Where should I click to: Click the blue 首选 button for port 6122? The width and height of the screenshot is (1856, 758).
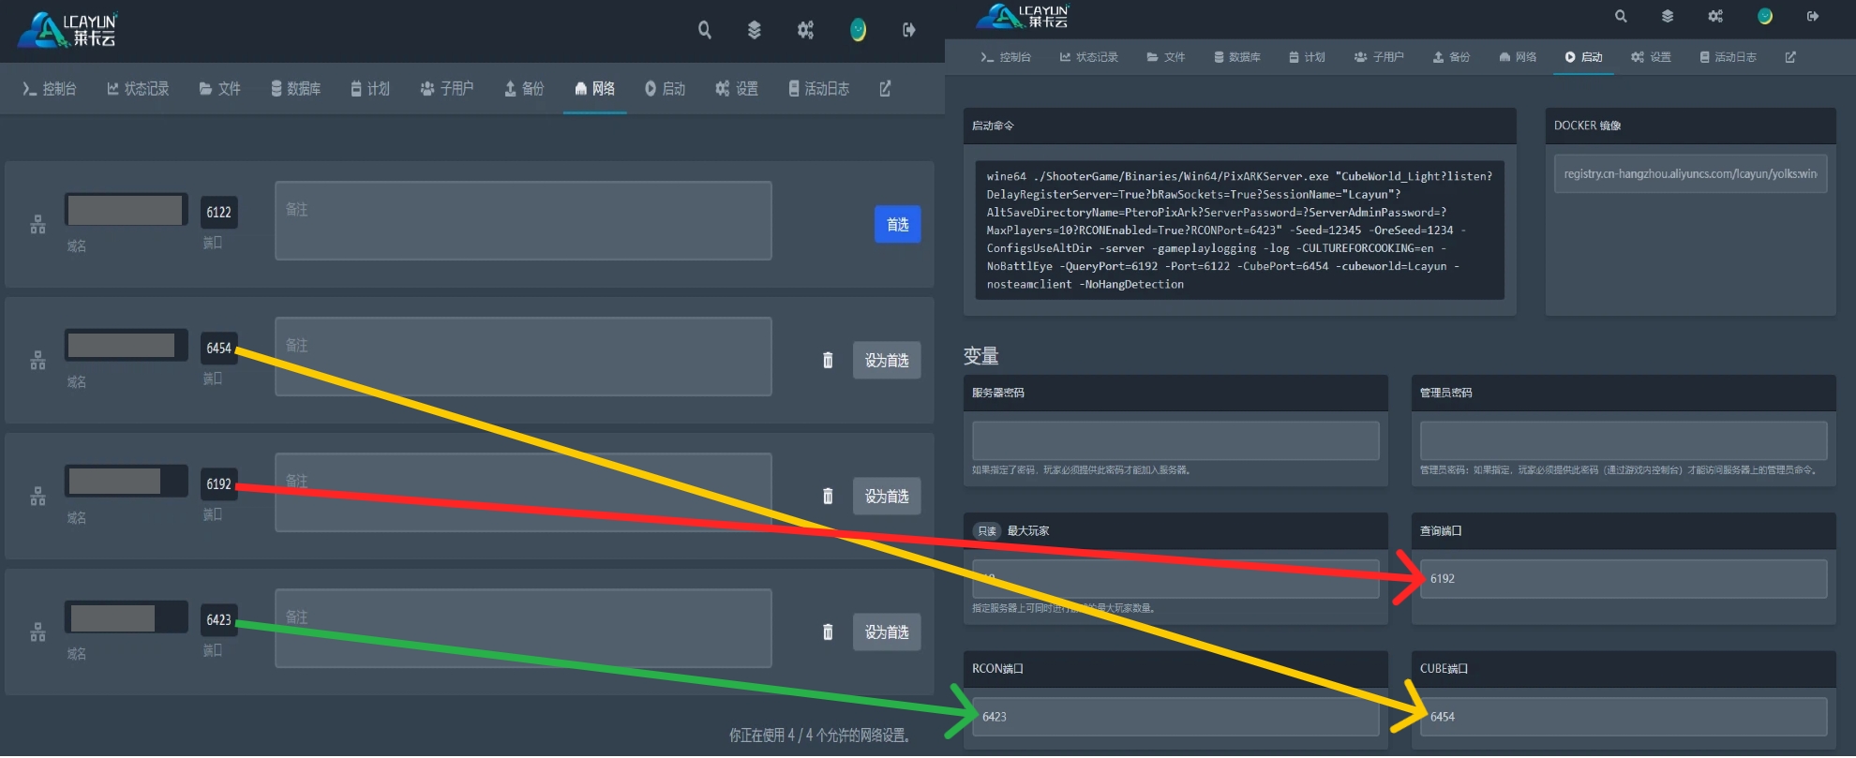pos(897,225)
